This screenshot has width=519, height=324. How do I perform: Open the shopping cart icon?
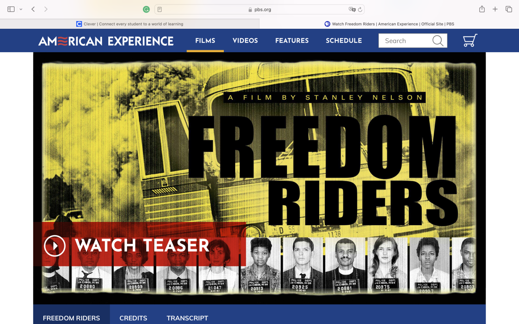(x=470, y=40)
